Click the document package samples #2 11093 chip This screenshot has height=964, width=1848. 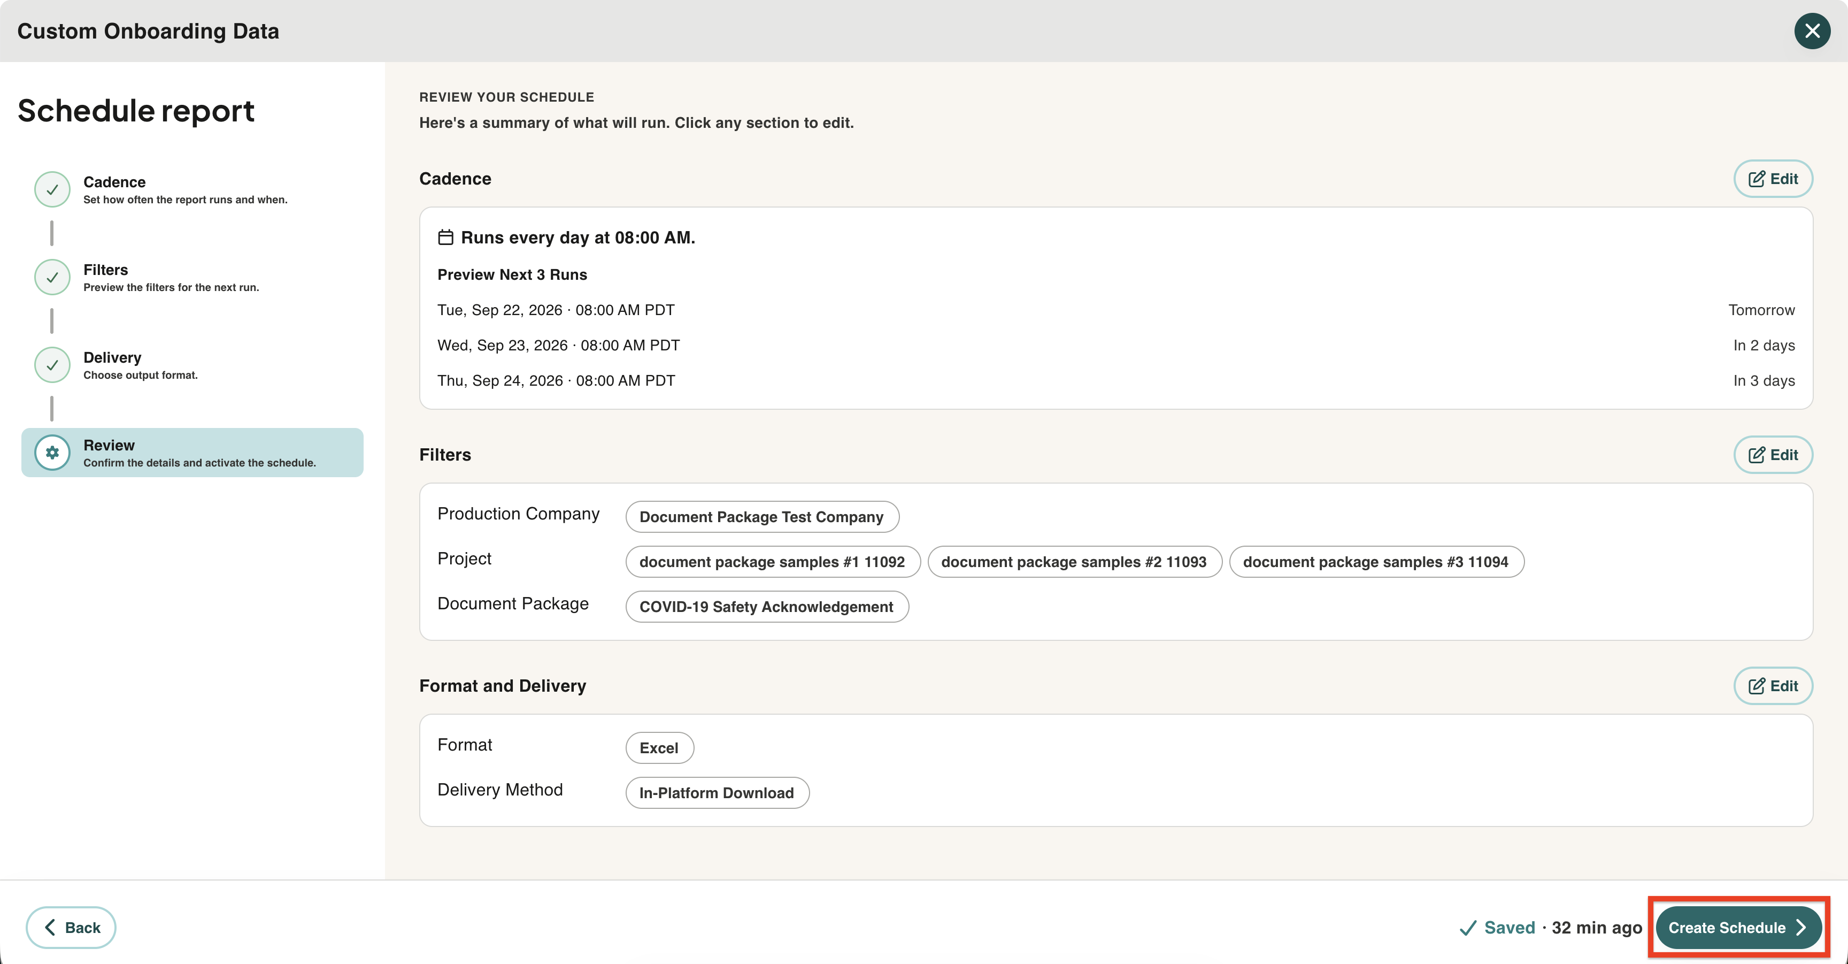pyautogui.click(x=1075, y=562)
